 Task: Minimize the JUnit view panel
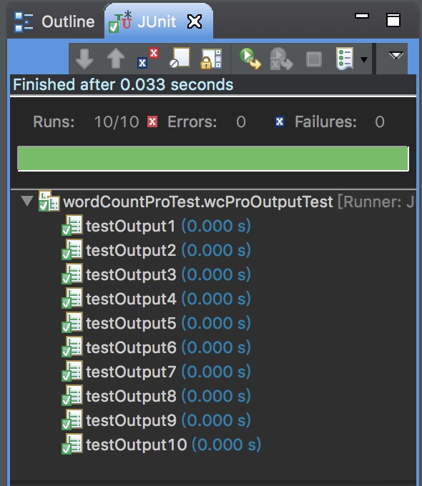tap(362, 16)
